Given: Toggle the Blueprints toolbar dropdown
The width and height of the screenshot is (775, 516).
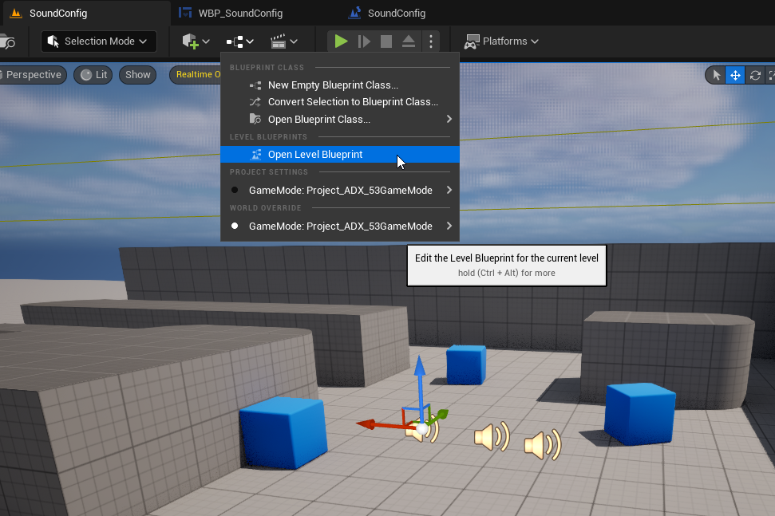Looking at the screenshot, I should tap(239, 41).
